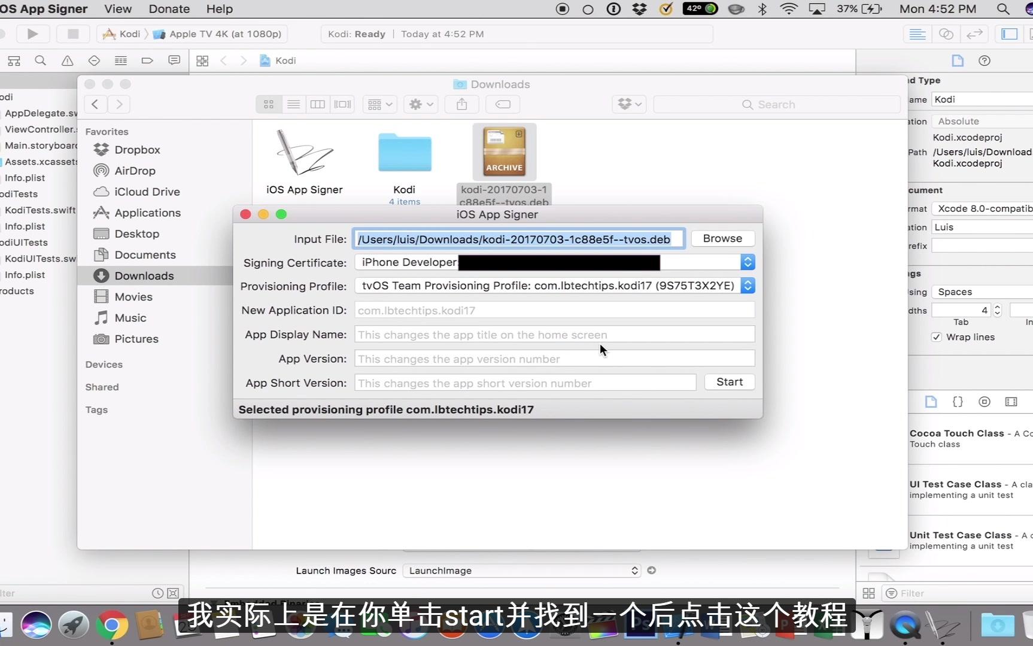Select Finder cover flow view button
1033x646 pixels.
tap(342, 104)
